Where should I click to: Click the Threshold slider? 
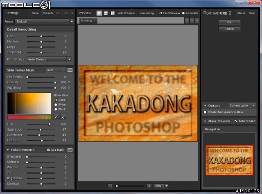point(41,53)
